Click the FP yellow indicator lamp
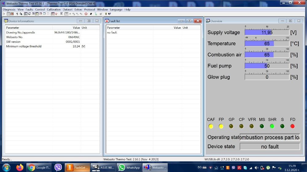Image resolution: width=307 pixels, height=172 pixels. click(x=221, y=126)
